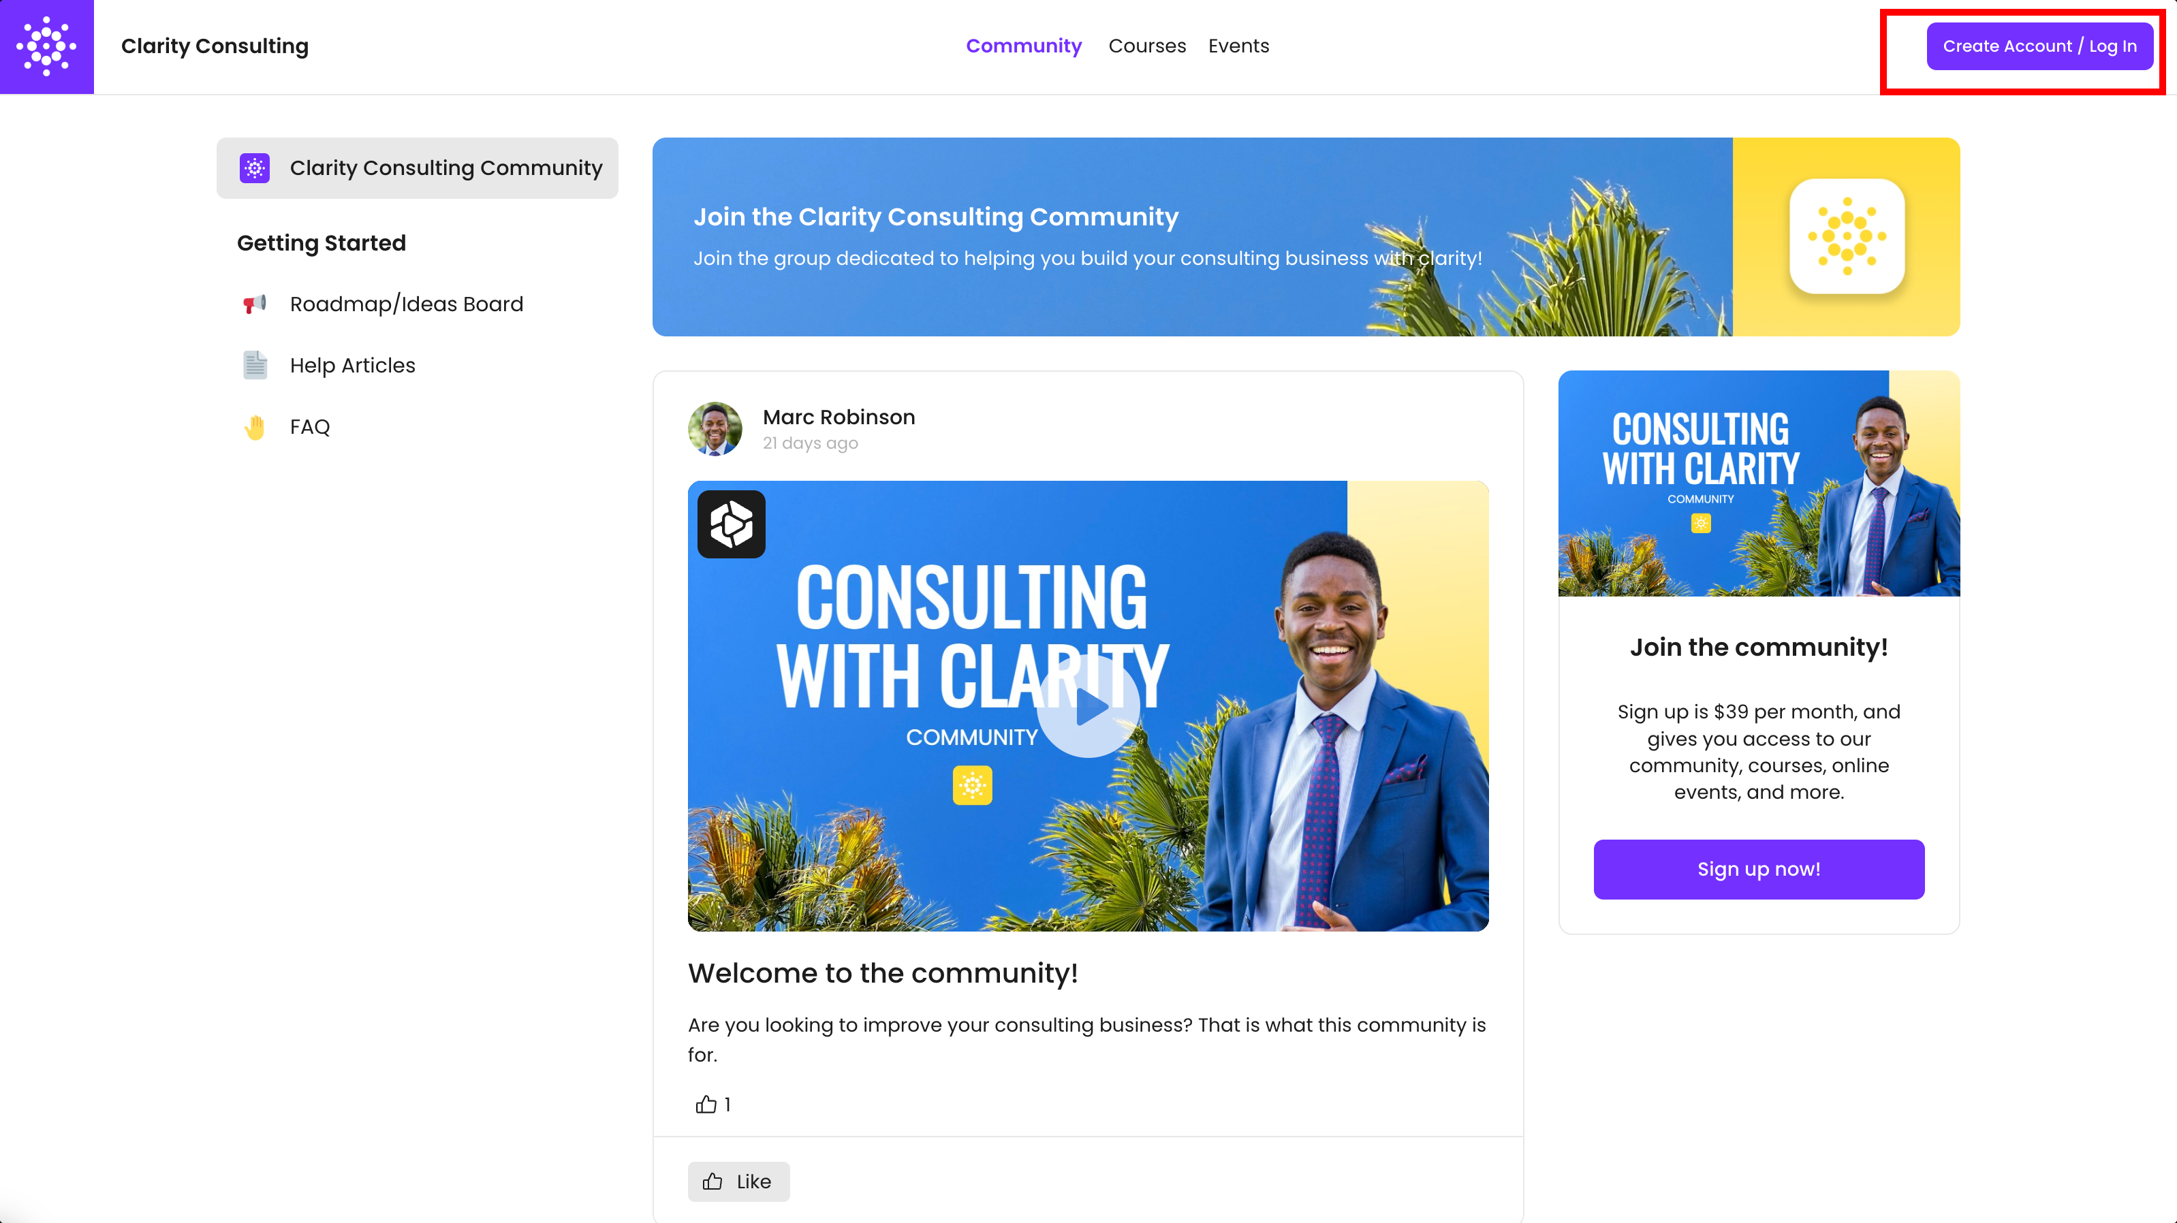
Task: Click the yellow dotted logo tile in banner
Action: click(x=1847, y=236)
